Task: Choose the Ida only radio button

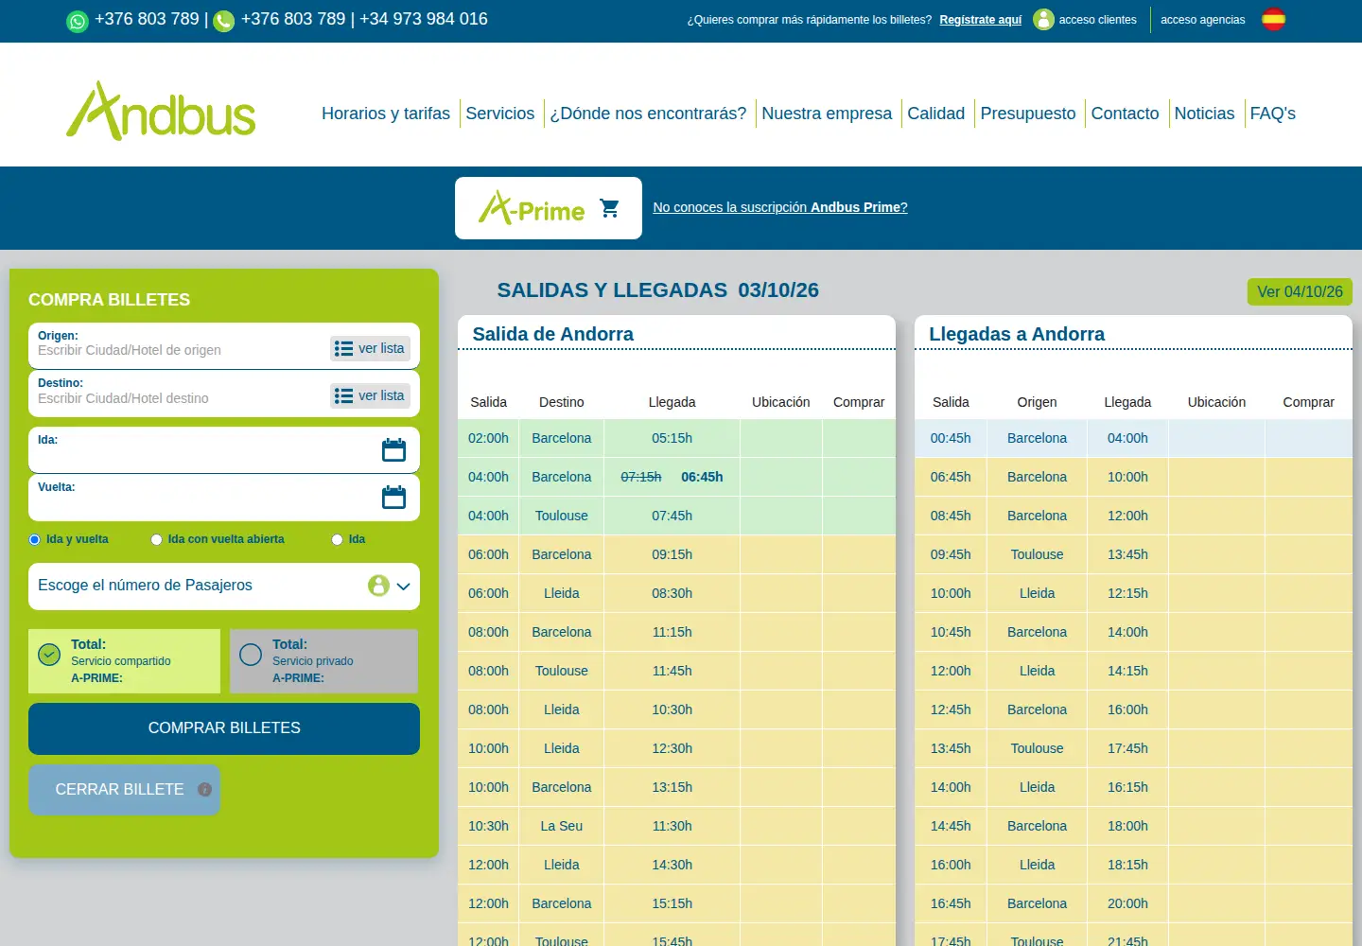Action: point(337,540)
